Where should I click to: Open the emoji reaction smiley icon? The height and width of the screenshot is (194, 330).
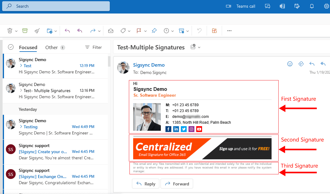290,64
